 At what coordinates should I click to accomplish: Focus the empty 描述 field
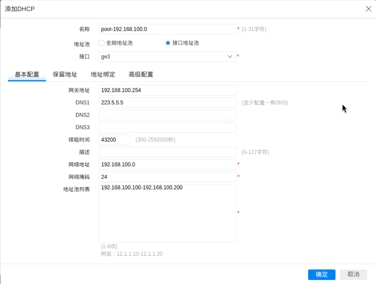pos(167,152)
